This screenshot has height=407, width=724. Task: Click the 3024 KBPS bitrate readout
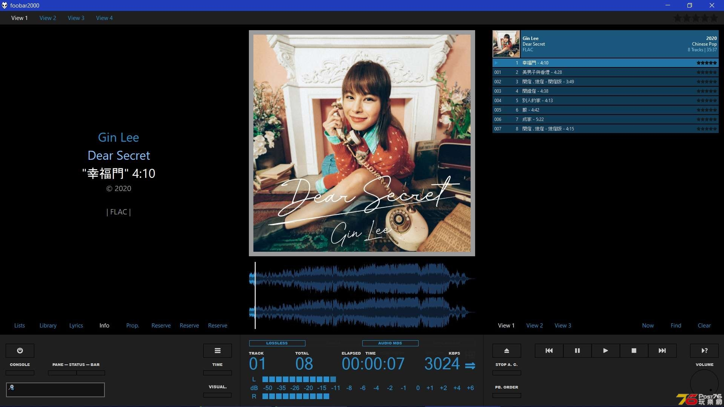[x=442, y=364]
